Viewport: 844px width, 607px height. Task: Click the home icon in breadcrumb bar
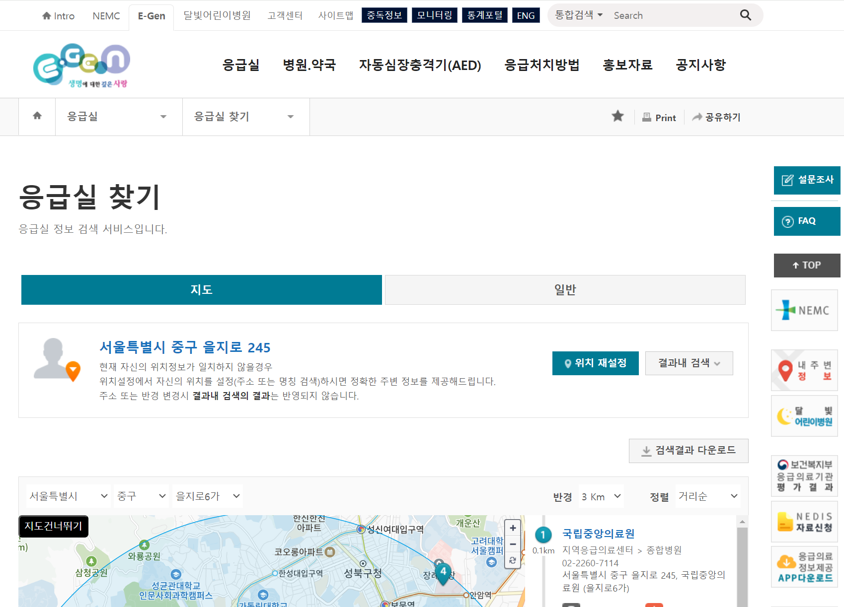tap(37, 116)
